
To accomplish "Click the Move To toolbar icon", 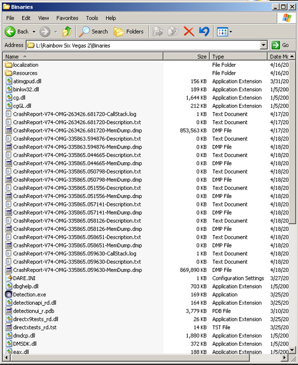I will click(x=158, y=32).
